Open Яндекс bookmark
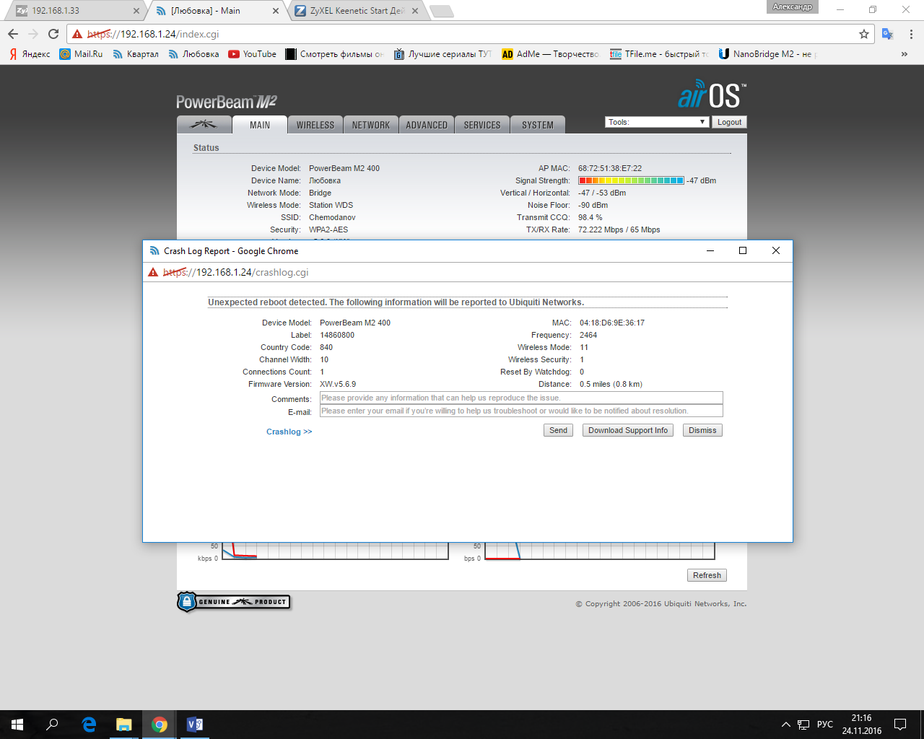 (30, 54)
